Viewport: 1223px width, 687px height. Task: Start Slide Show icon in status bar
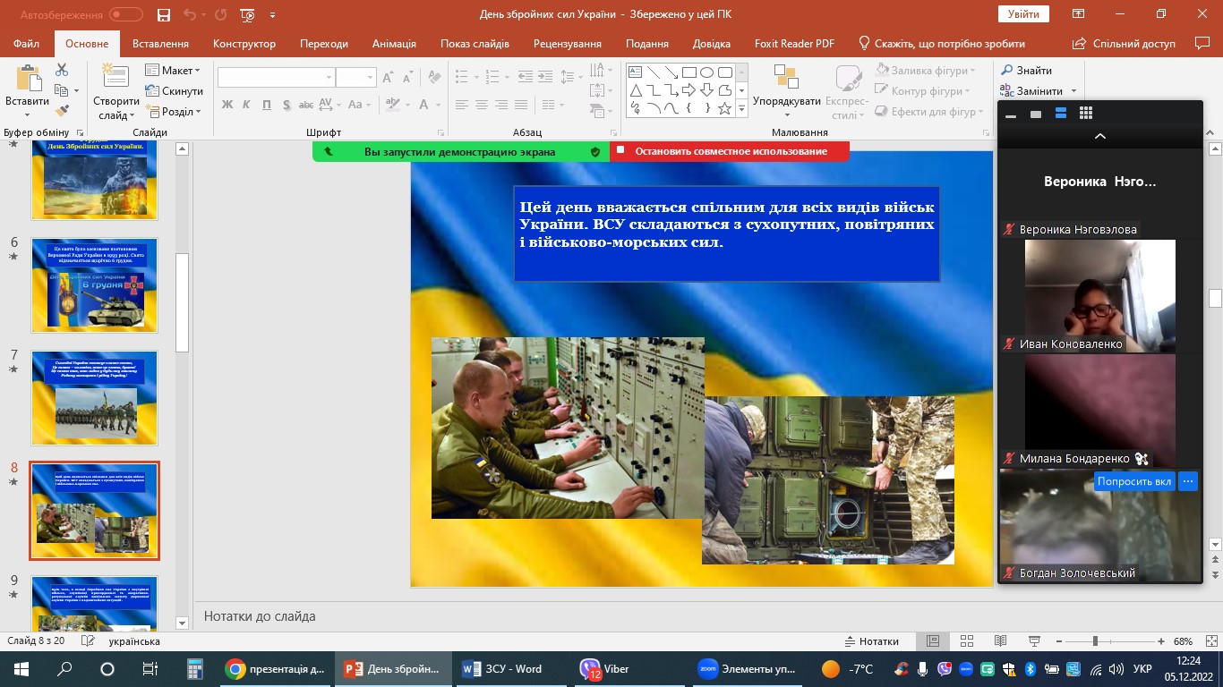pos(1032,641)
